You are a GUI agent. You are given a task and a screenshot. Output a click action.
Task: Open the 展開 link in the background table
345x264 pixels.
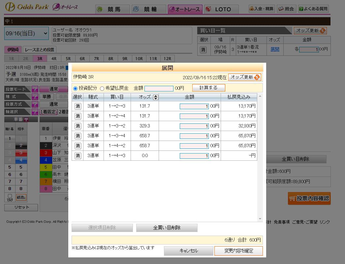pyautogui.click(x=275, y=49)
